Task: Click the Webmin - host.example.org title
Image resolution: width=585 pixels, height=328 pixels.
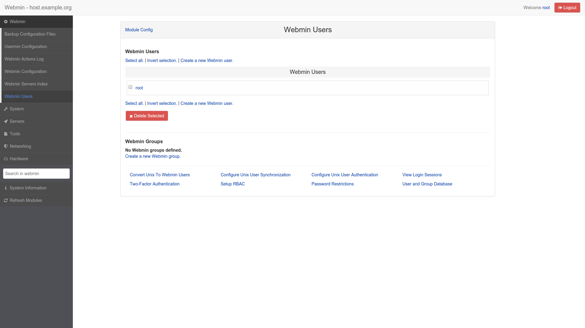Action: (x=38, y=8)
